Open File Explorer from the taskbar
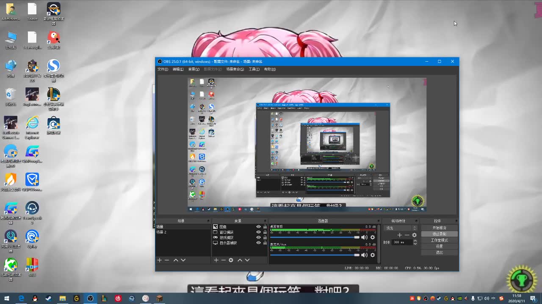Screen dimensions: 542x304 click(62, 299)
